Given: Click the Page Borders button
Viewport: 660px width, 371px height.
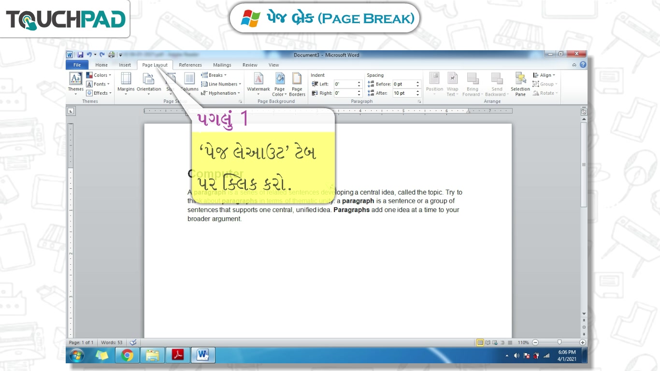Looking at the screenshot, I should [297, 84].
